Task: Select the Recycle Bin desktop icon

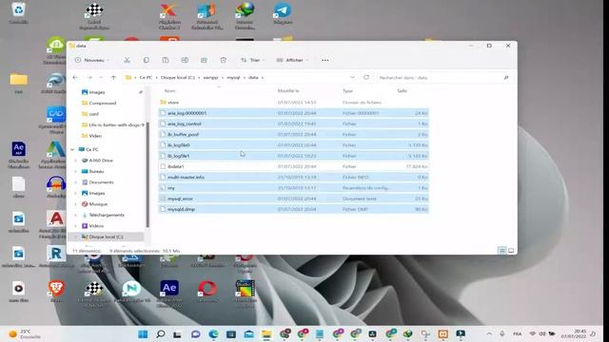Action: [19, 13]
